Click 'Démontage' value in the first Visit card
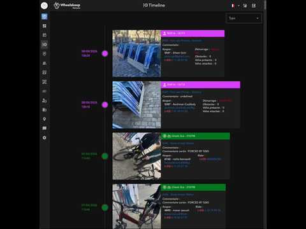The width and height of the screenshot is (306, 229). [215, 49]
